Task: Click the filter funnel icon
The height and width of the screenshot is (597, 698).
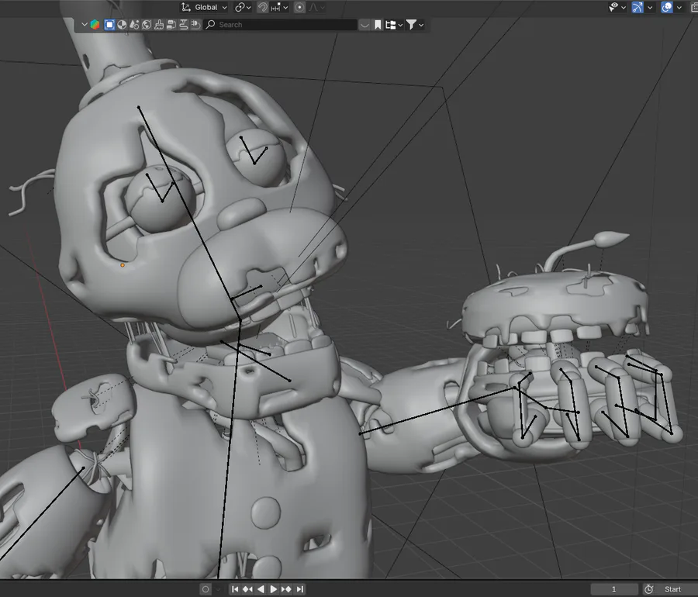Action: click(411, 25)
